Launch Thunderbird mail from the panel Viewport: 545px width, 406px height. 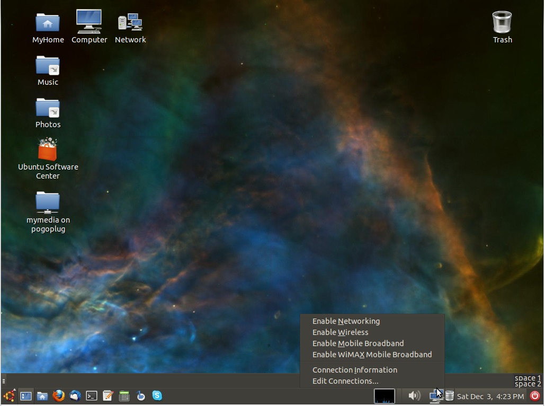click(75, 395)
